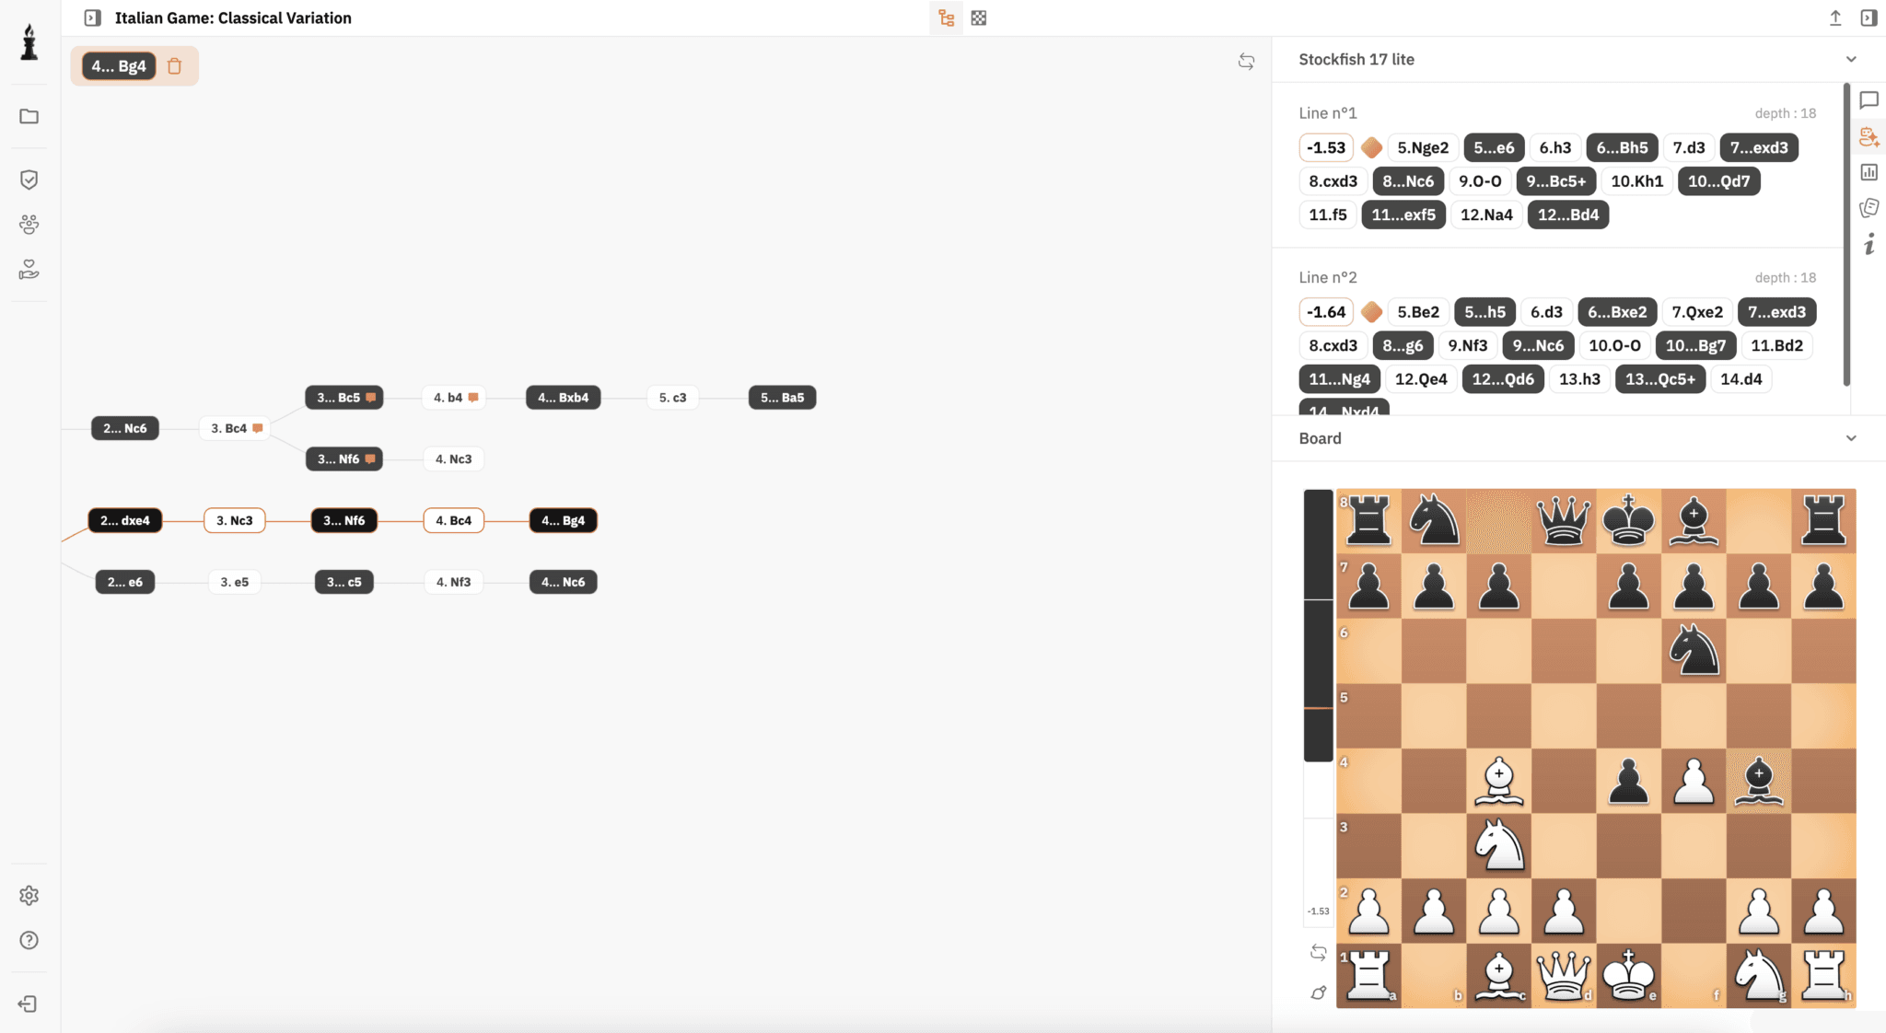Open the cards panel icon
Screen dimensions: 1886x1033
1869,208
